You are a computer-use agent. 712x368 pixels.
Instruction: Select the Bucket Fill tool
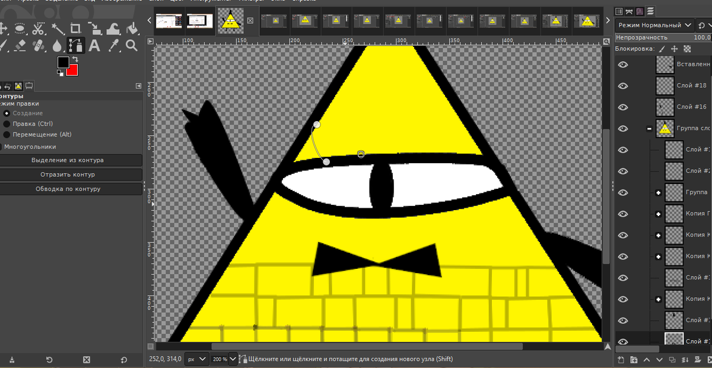[132, 27]
